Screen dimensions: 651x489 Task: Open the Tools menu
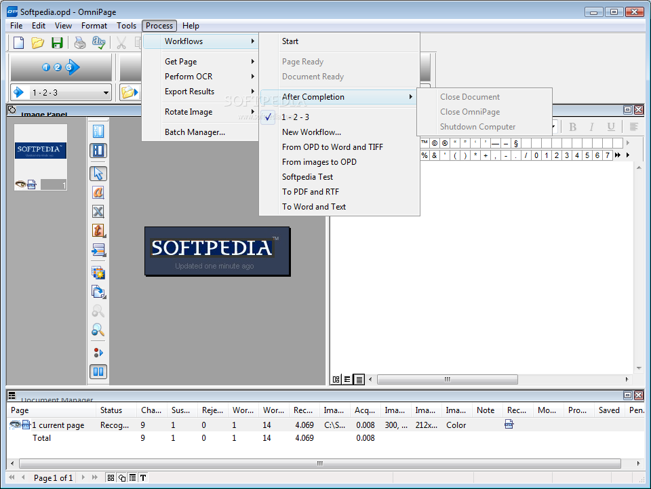(127, 26)
